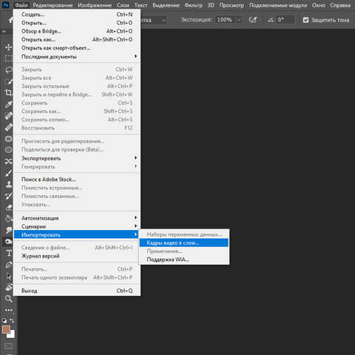The width and height of the screenshot is (355, 355).
Task: Select the Lasso tool
Action: 9,70
